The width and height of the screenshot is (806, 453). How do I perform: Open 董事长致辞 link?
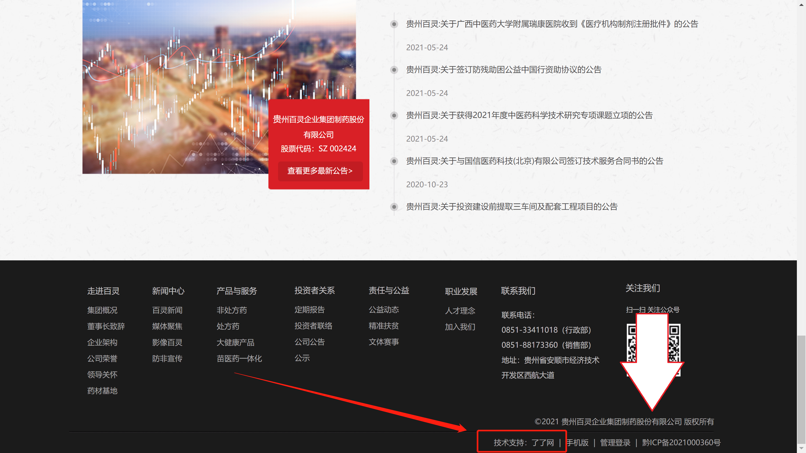106,326
